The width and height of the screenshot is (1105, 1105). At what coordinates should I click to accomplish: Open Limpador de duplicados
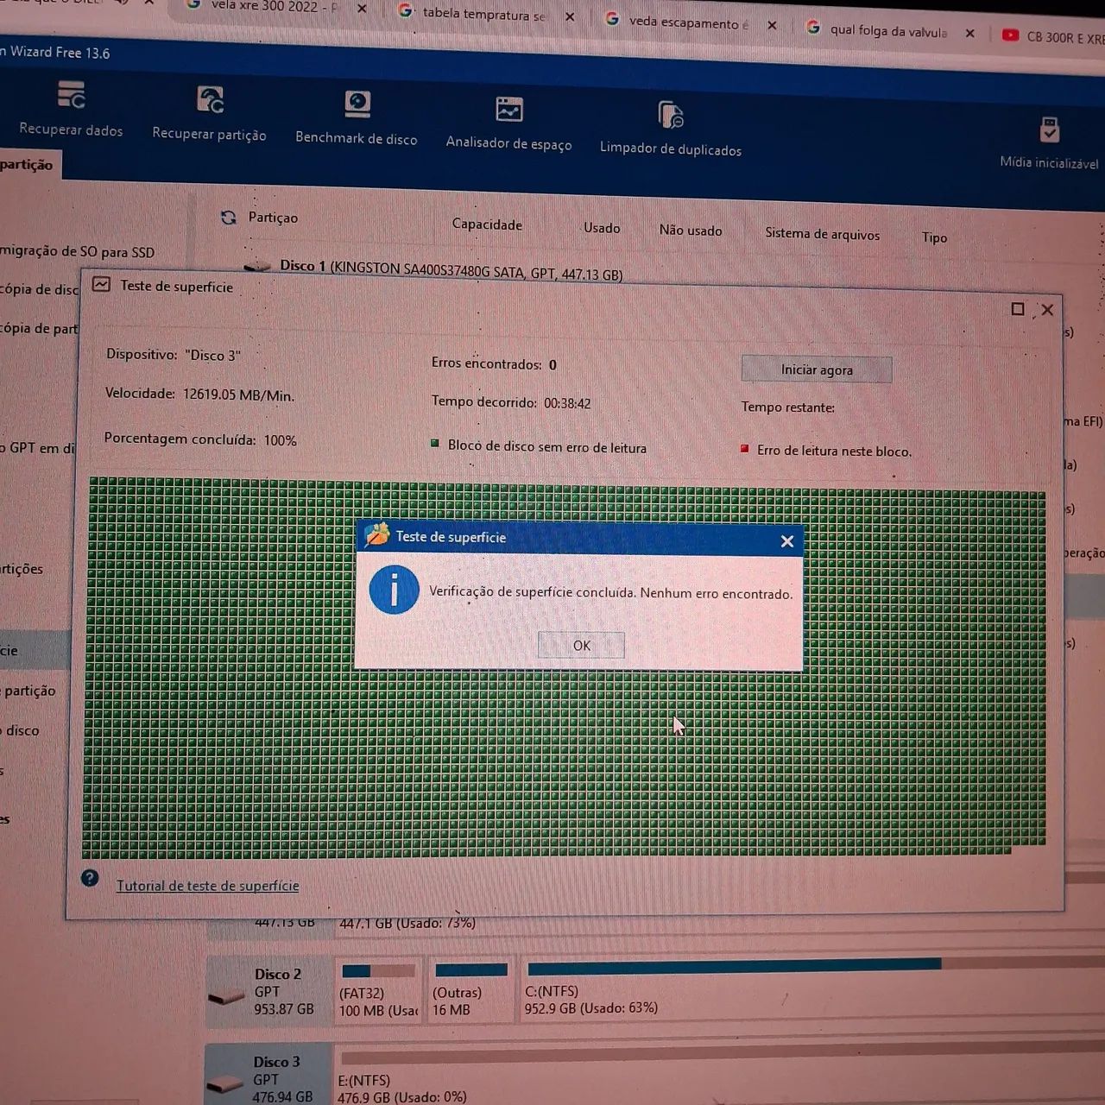point(670,128)
